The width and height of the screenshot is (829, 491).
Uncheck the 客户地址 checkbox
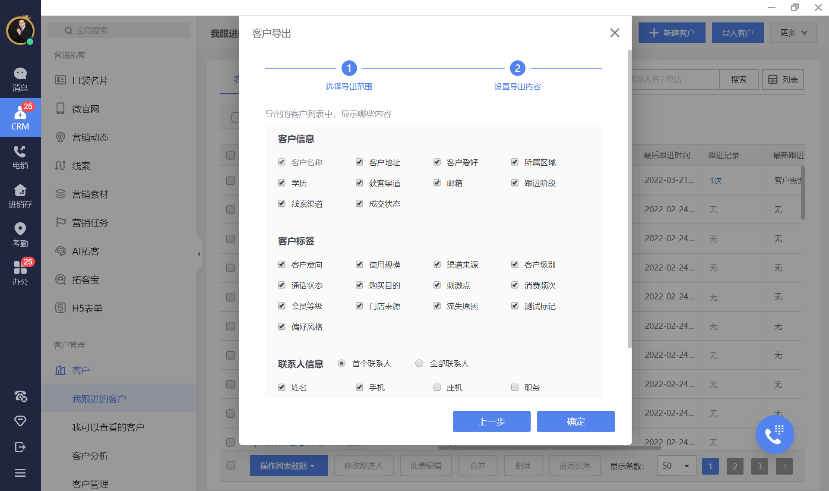click(x=359, y=162)
